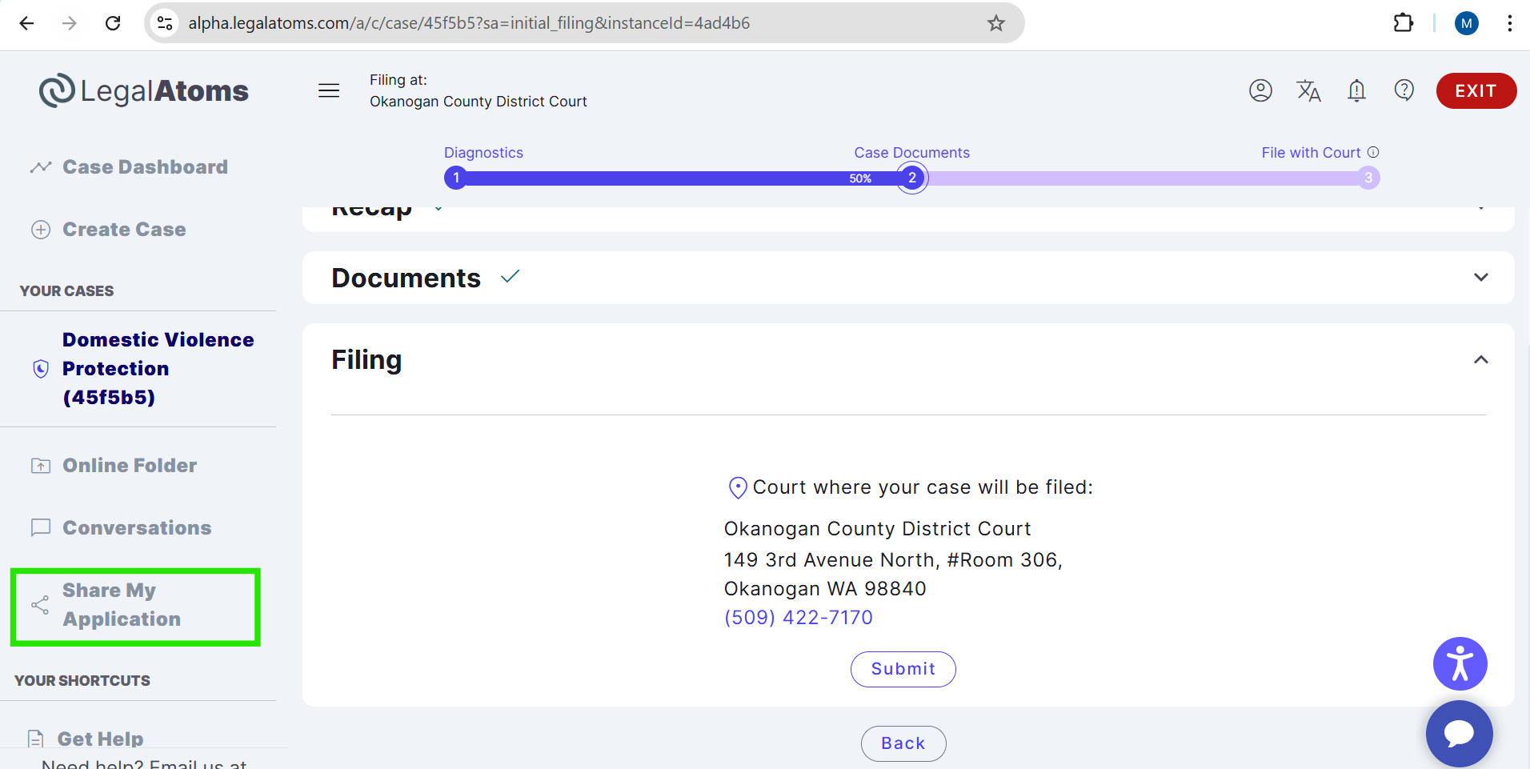The height and width of the screenshot is (769, 1530).
Task: Open the chat bubble widget
Action: (x=1459, y=733)
